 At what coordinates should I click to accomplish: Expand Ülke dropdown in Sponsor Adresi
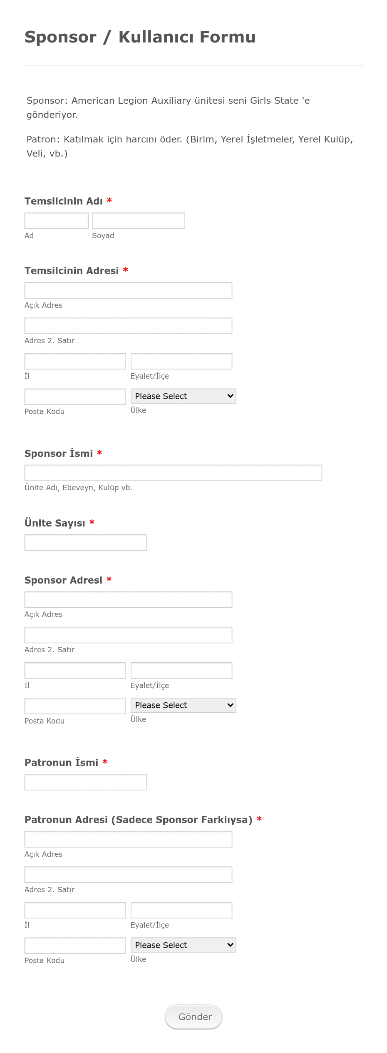click(184, 705)
